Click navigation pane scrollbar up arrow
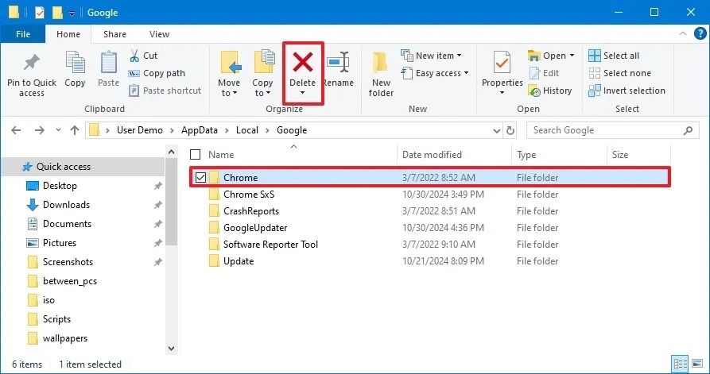The width and height of the screenshot is (710, 374). pyautogui.click(x=171, y=152)
